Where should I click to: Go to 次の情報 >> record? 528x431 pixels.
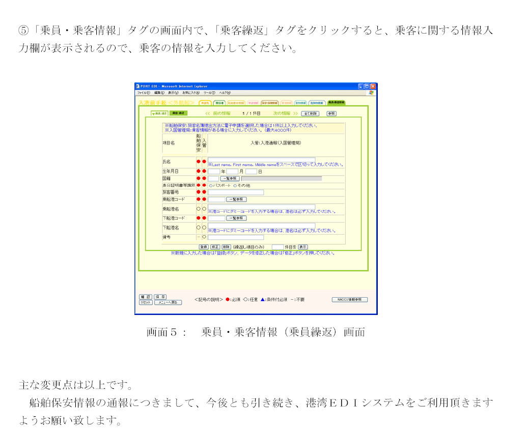click(x=285, y=113)
